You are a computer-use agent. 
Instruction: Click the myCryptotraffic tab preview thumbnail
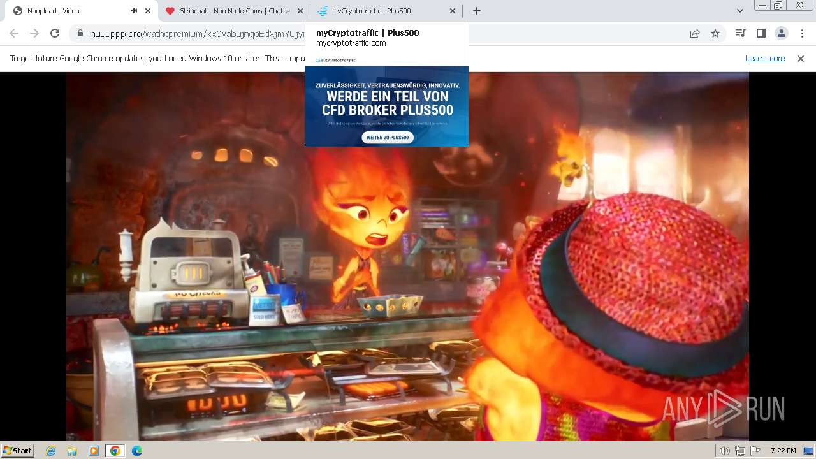click(x=387, y=101)
